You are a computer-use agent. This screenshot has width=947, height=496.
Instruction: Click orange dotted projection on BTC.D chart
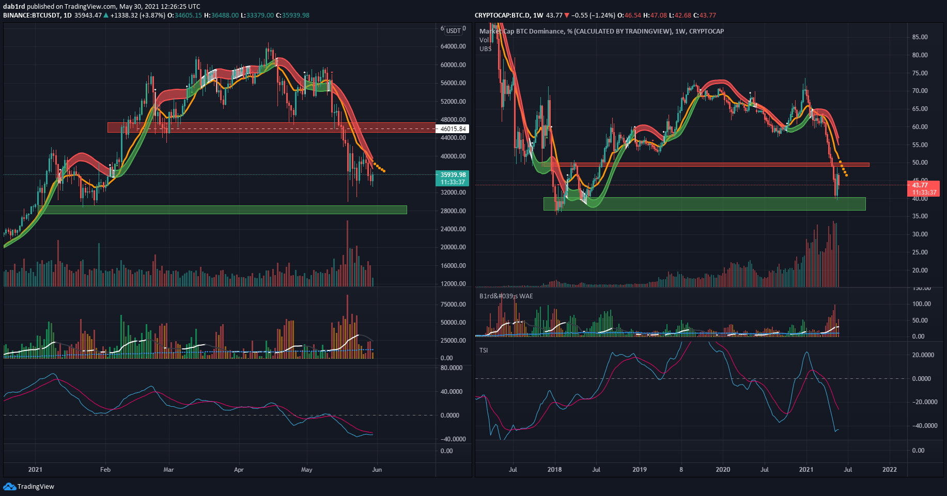click(843, 169)
